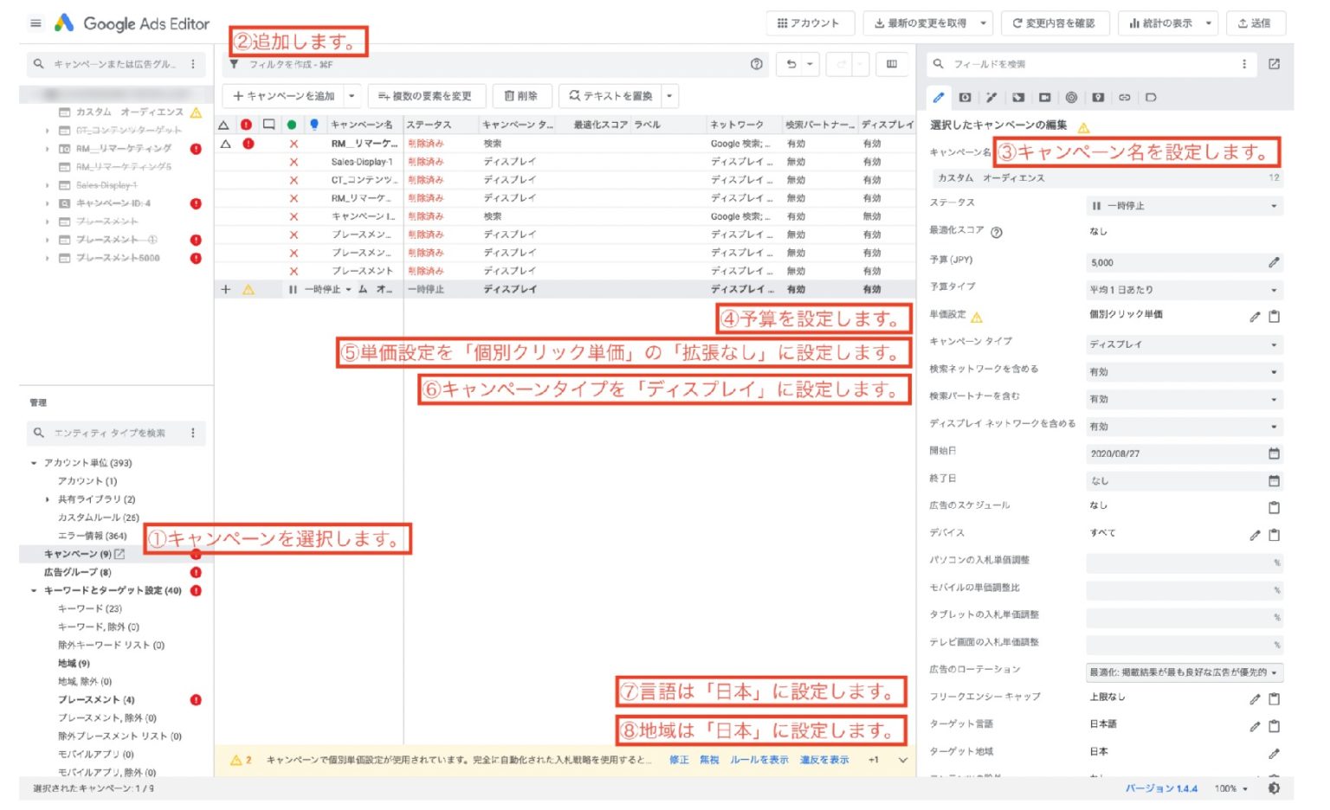The image size is (1330, 810).
Task: Click the 送信 post button
Action: pos(1255,23)
